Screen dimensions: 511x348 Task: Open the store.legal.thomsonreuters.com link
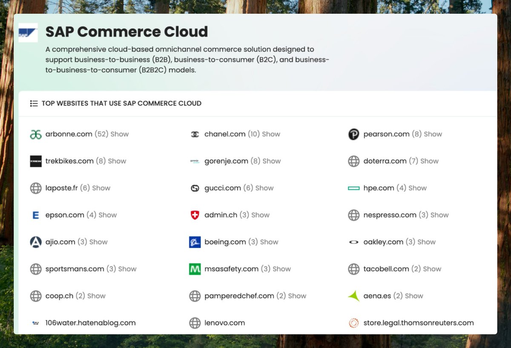point(419,323)
